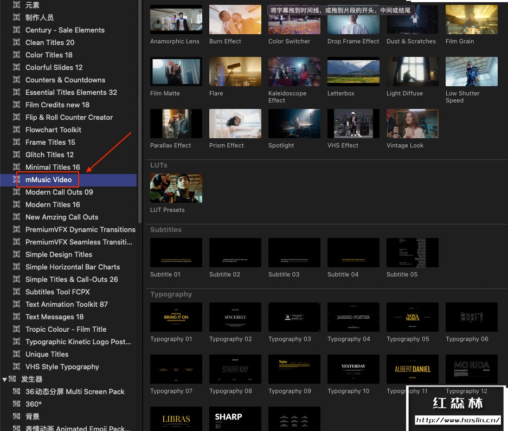Select the Subtitle 05 thumbnail

pyautogui.click(x=413, y=253)
